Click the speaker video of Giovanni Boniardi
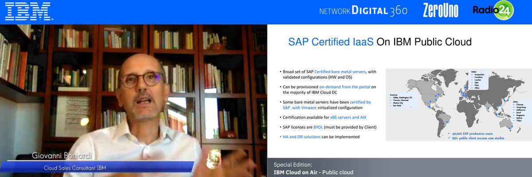Screen dimensions: 532x177 coord(133,101)
